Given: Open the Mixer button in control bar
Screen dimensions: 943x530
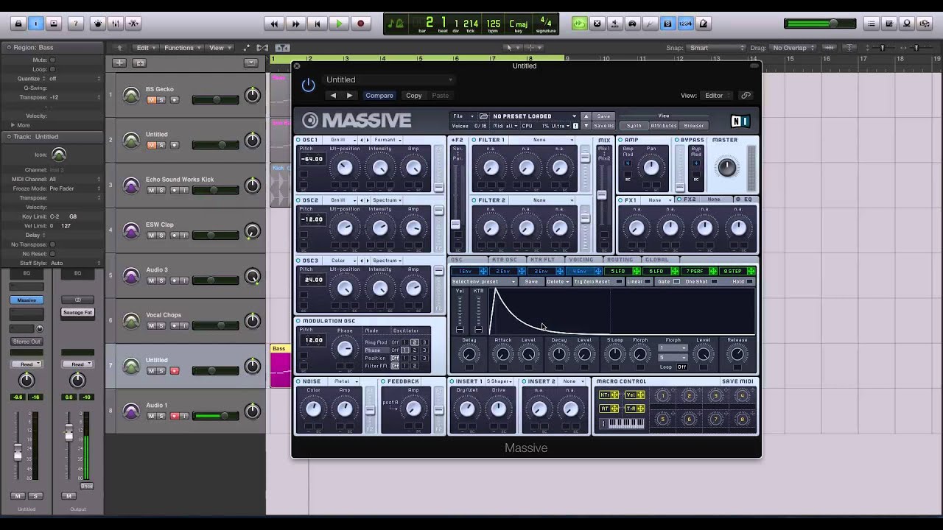Looking at the screenshot, I should (115, 24).
